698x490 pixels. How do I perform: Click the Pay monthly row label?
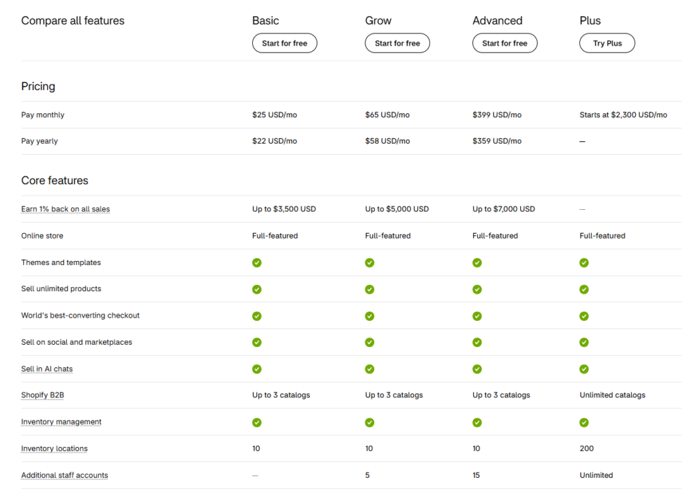43,114
